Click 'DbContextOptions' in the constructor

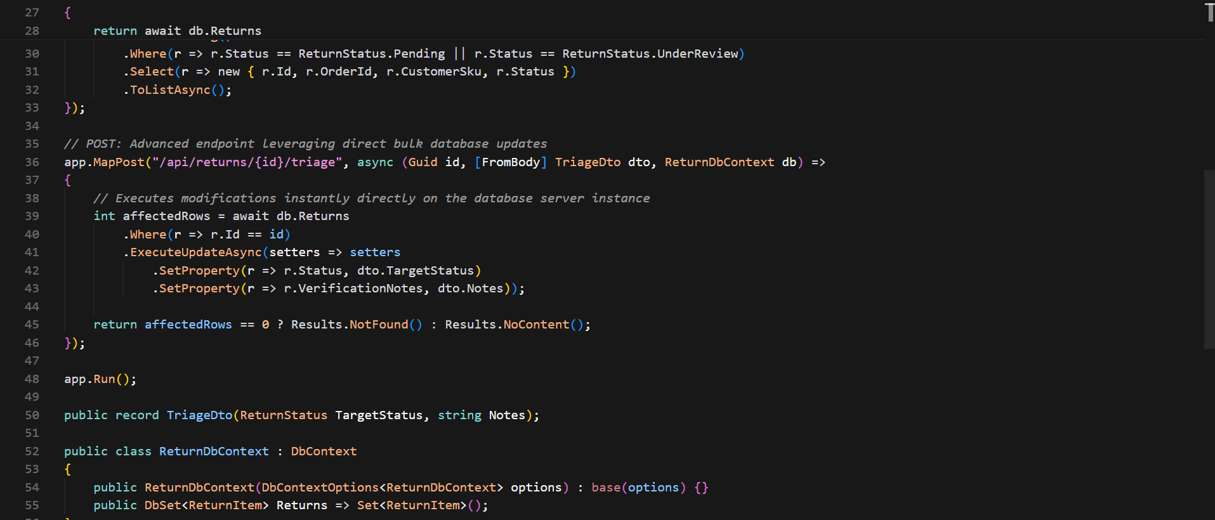(320, 488)
